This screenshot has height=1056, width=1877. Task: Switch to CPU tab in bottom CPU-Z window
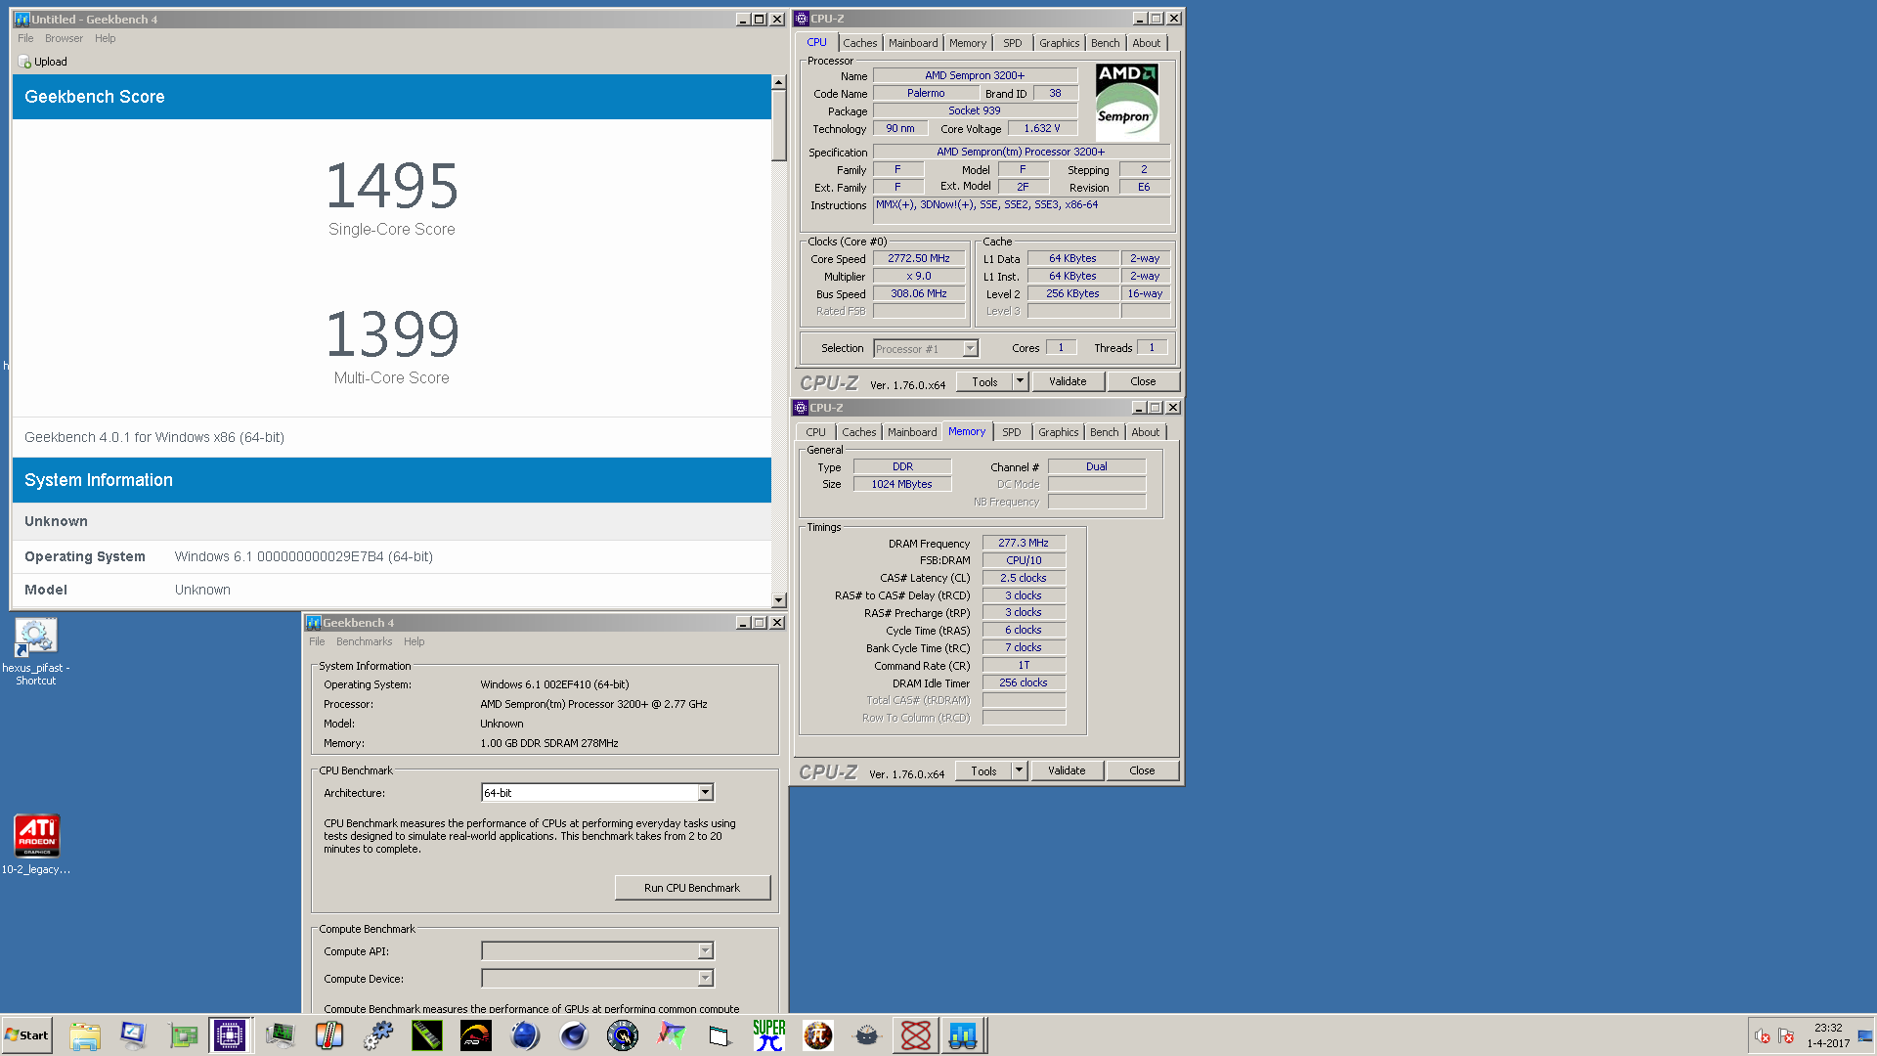(816, 432)
